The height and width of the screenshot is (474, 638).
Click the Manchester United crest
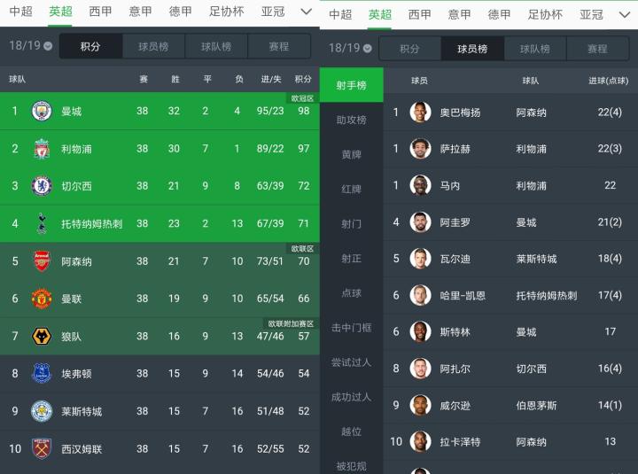click(x=42, y=299)
